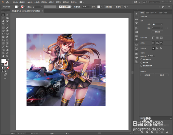Toggle the show grid icon

click(157, 38)
